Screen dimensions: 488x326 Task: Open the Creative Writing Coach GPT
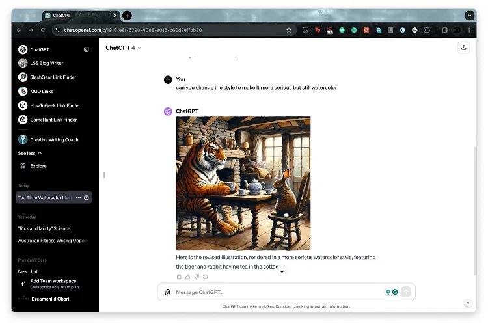54,139
